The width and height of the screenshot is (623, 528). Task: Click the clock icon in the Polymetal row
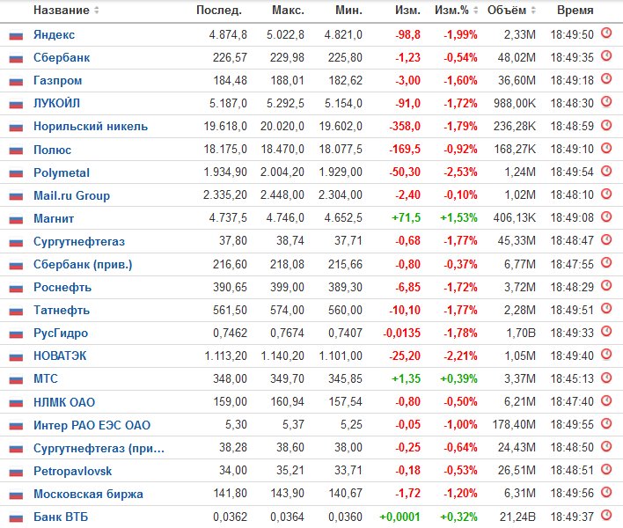click(x=606, y=171)
